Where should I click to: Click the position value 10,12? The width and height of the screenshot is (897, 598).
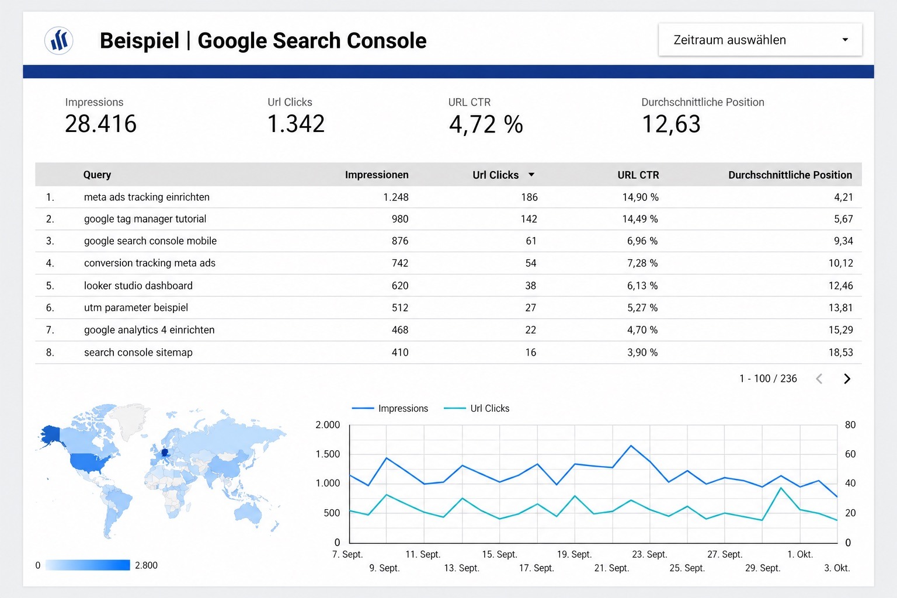pyautogui.click(x=841, y=263)
